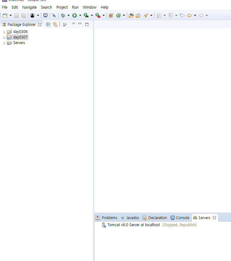Open the File menu
The width and height of the screenshot is (231, 261).
5,7
